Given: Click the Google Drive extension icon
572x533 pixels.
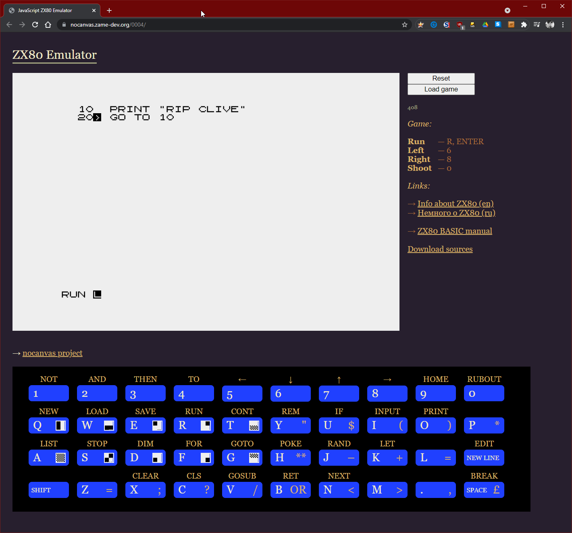Looking at the screenshot, I should (x=485, y=25).
